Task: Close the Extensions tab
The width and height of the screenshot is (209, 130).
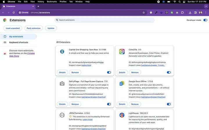Action: point(33,6)
